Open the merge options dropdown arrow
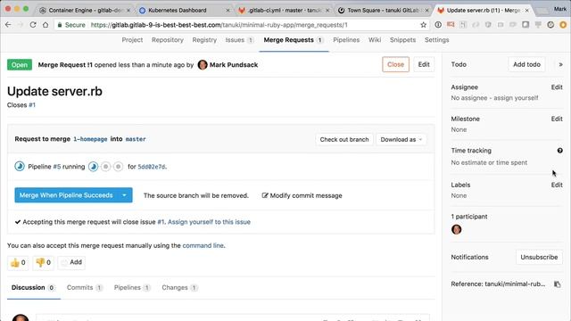This screenshot has height=321, width=571. 124,195
